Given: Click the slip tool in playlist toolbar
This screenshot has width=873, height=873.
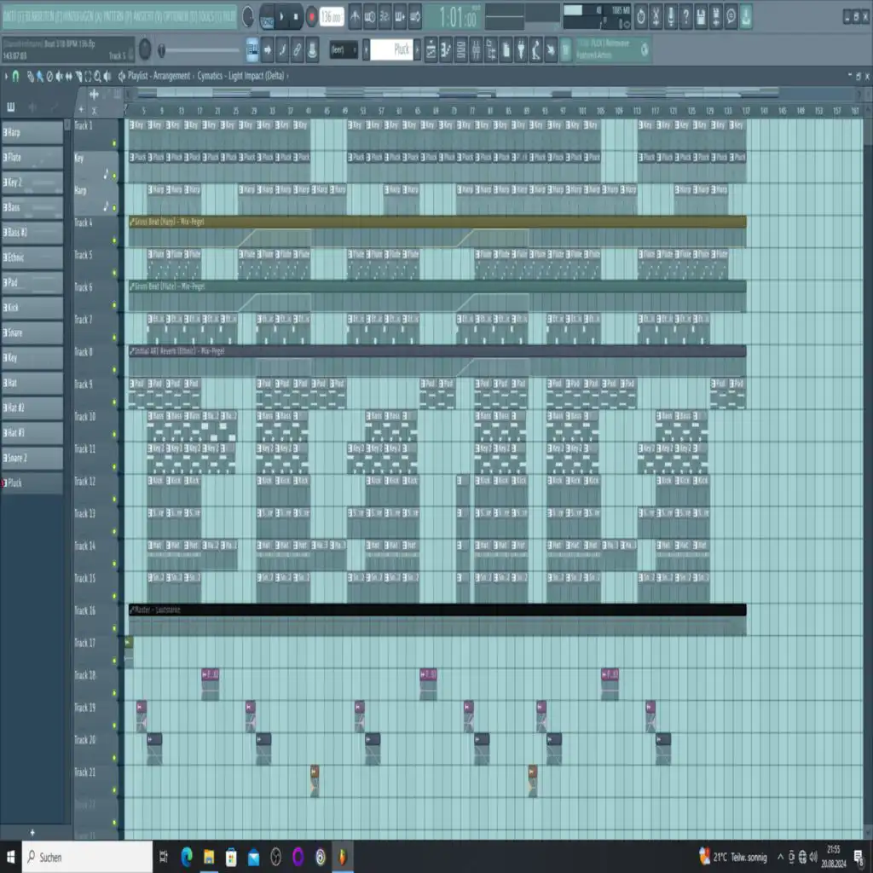Looking at the screenshot, I should [x=68, y=76].
